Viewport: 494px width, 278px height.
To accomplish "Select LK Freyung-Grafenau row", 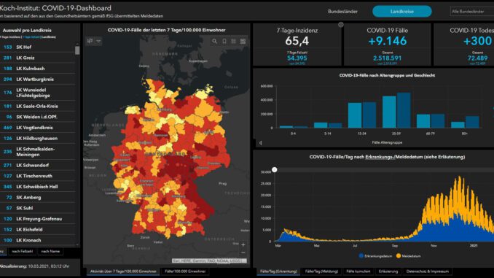I will 37,219.
